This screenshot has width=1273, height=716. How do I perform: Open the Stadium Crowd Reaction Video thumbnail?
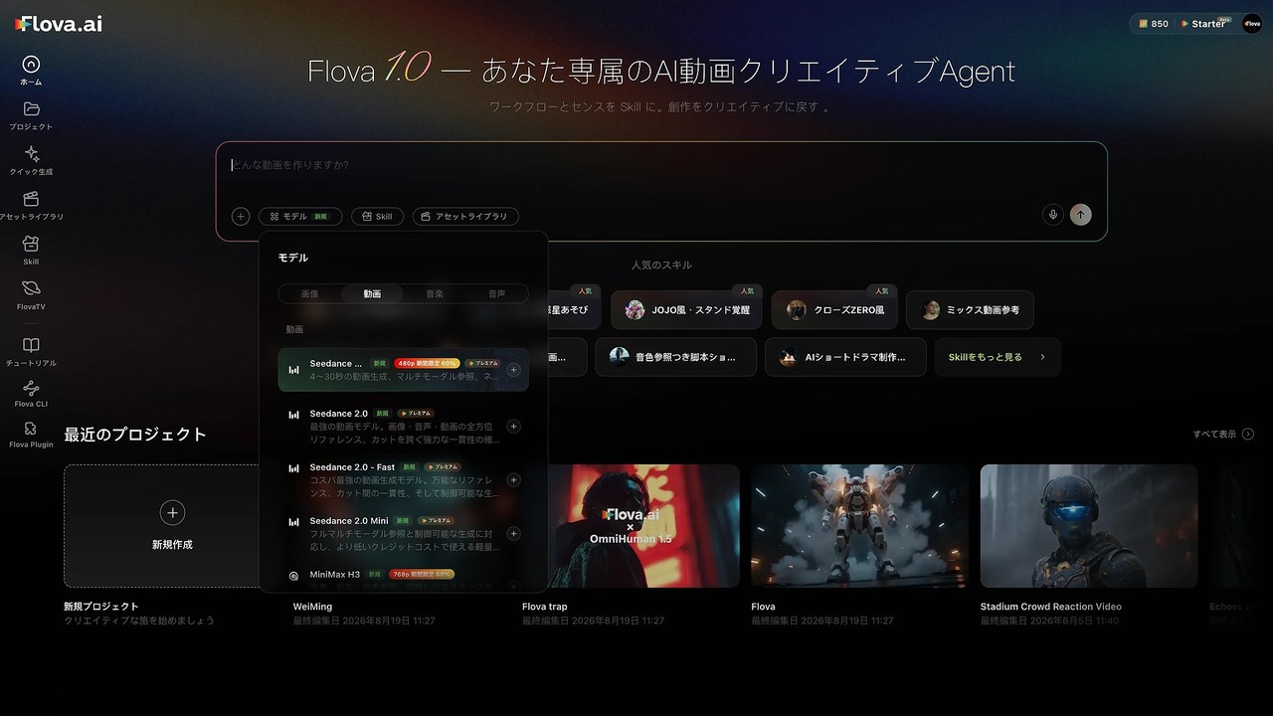(x=1089, y=525)
